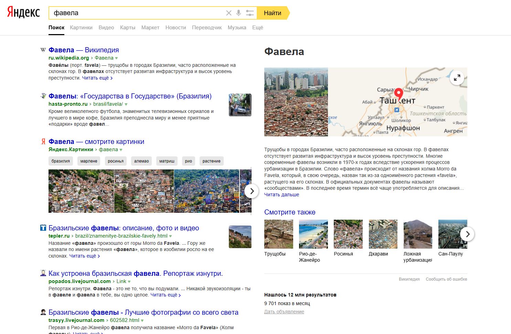This screenshot has width=511, height=334.
Task: Open the 'Читать дальше' link in info panel
Action: (x=281, y=195)
